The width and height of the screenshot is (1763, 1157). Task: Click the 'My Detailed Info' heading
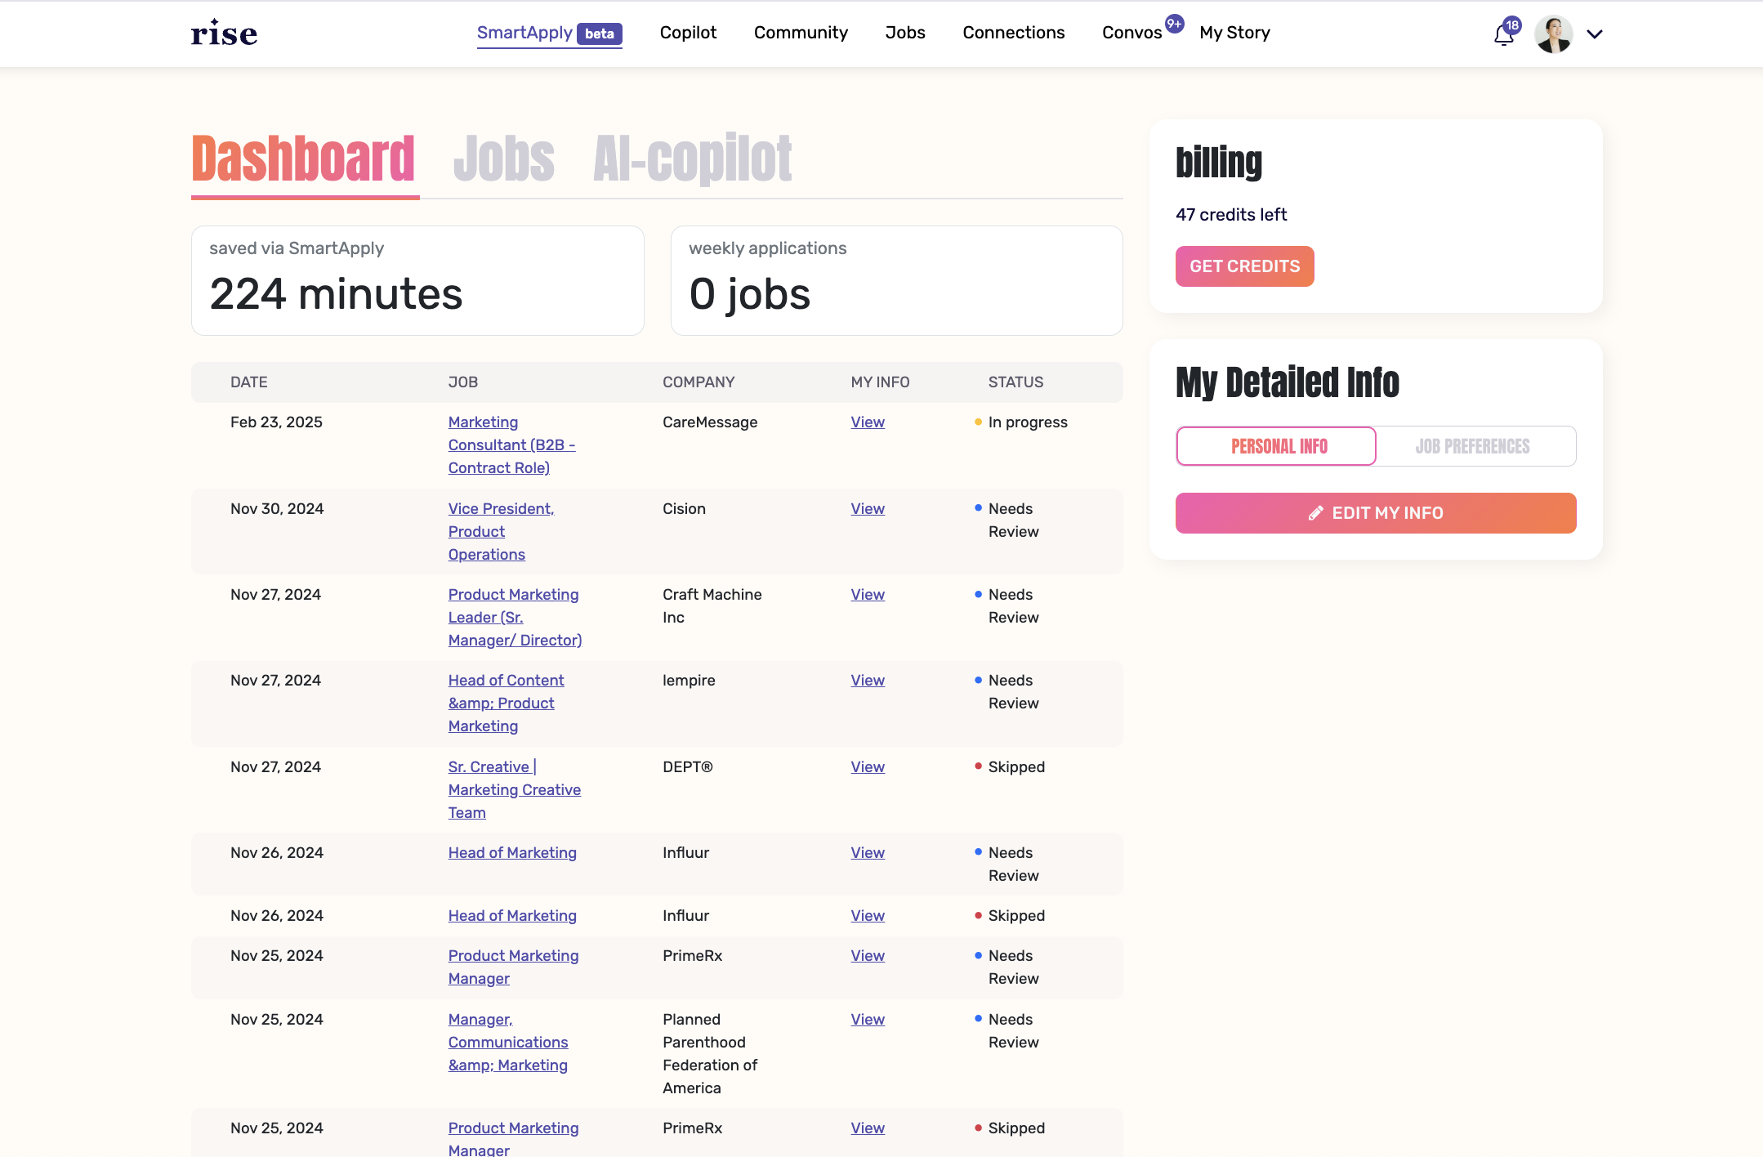(x=1287, y=382)
